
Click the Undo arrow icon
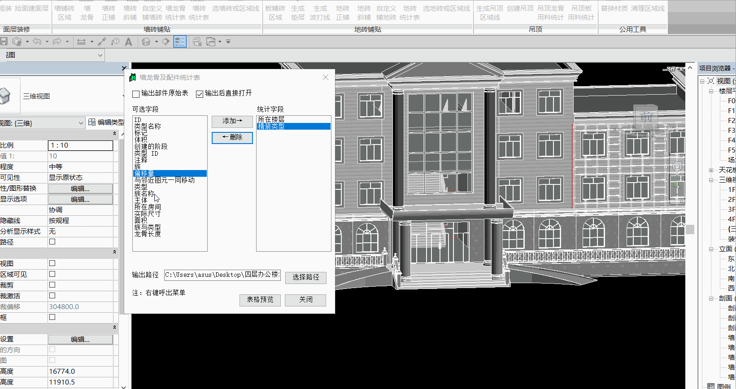(37, 42)
